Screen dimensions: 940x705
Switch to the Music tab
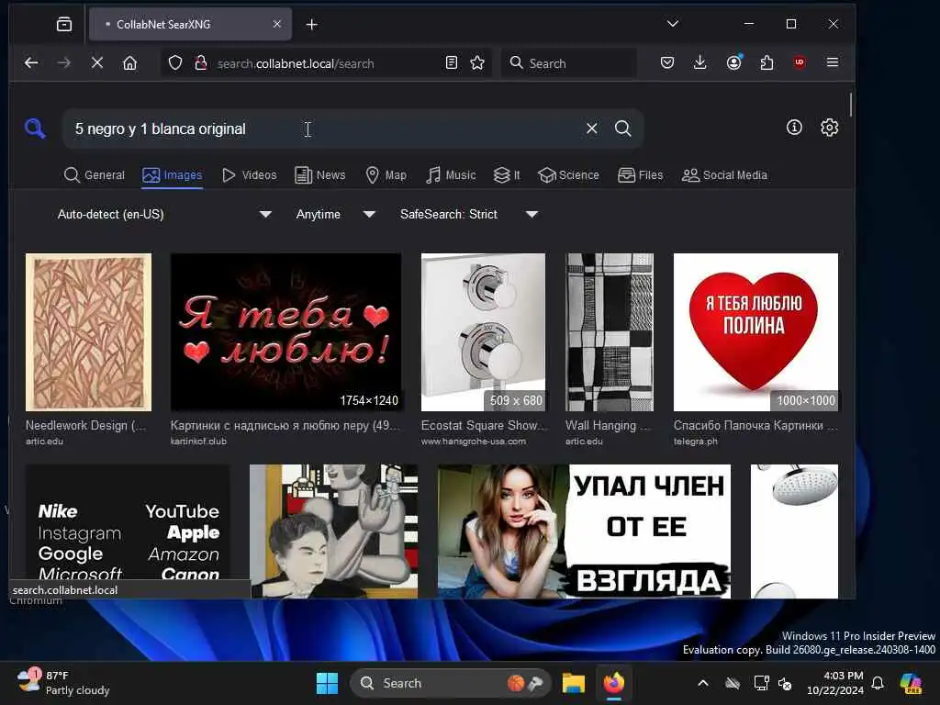click(451, 175)
